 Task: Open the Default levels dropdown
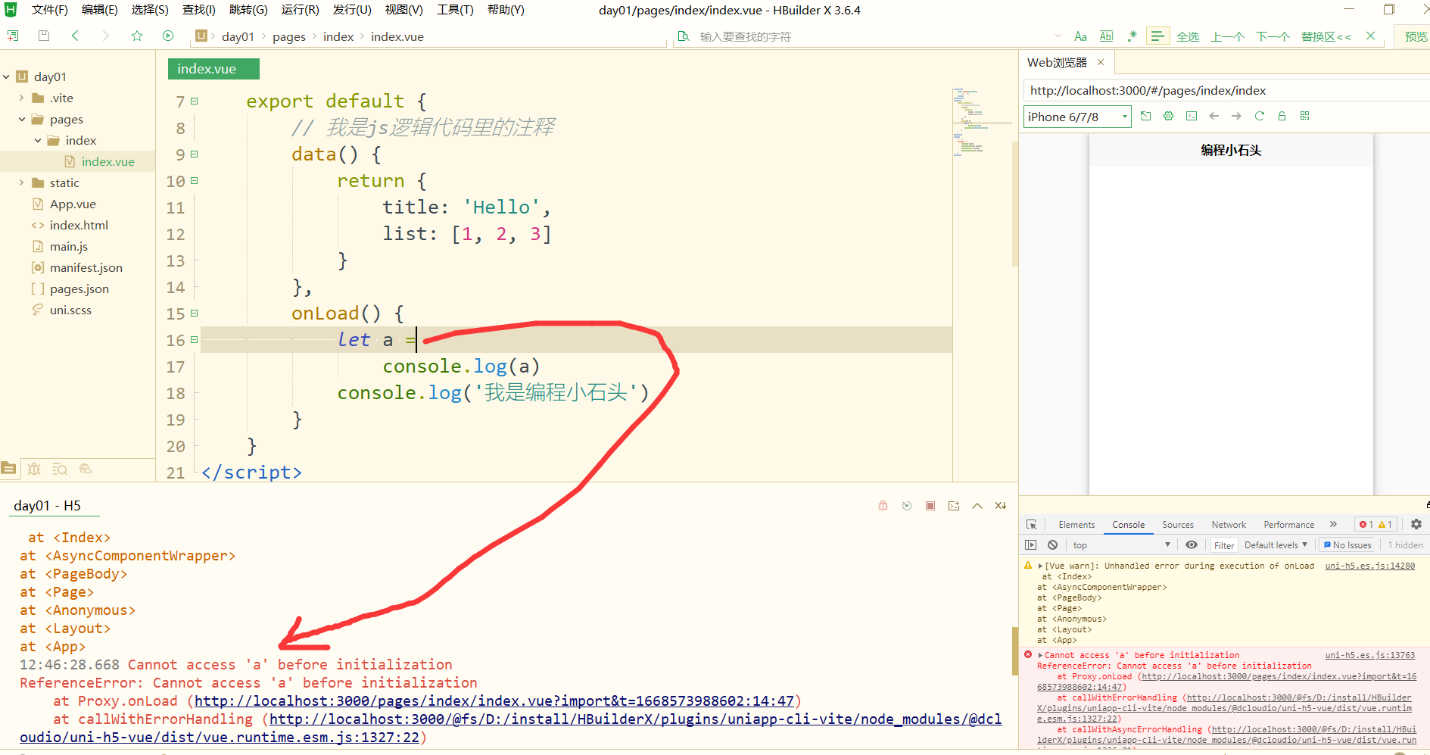(x=1276, y=544)
